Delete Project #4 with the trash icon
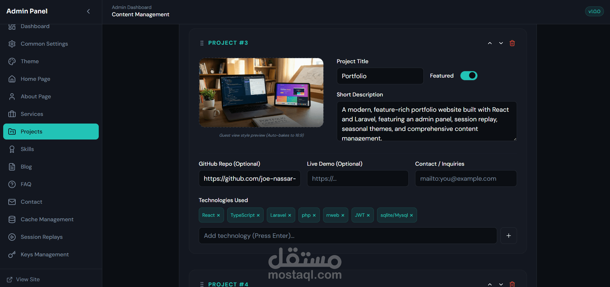Image resolution: width=610 pixels, height=287 pixels. point(512,284)
